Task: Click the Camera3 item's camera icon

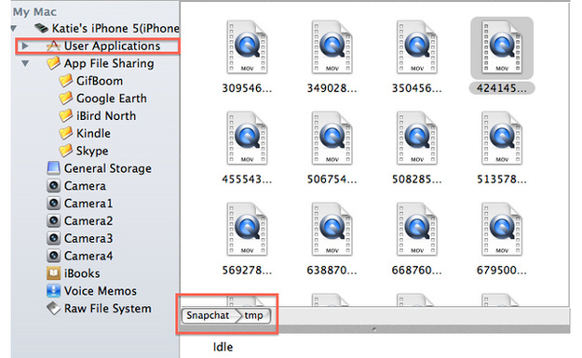Action: coord(53,238)
